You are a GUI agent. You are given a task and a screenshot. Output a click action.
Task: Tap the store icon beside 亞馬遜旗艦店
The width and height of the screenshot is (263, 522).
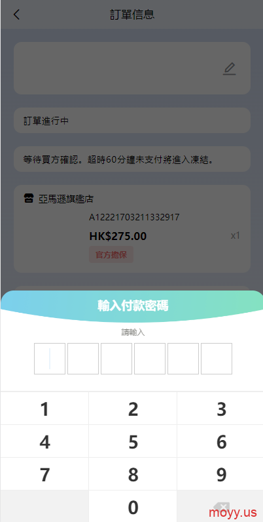point(29,199)
